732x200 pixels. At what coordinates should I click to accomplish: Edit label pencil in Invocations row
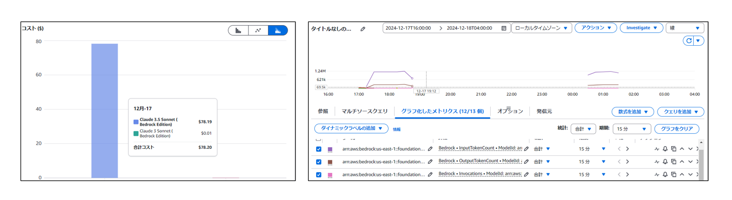click(x=430, y=175)
